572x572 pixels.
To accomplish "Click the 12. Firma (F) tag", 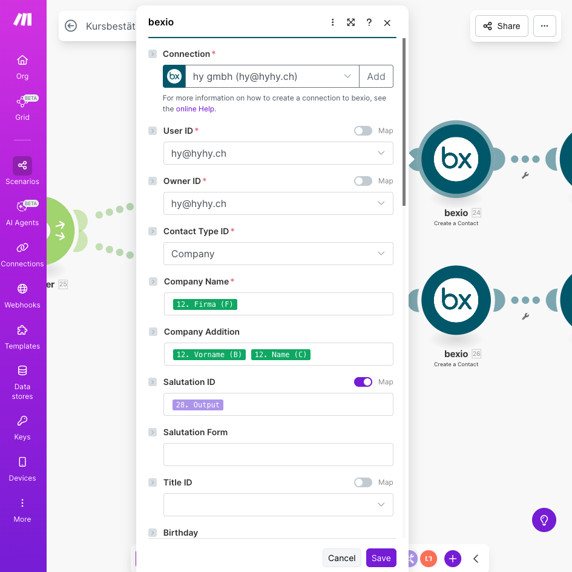I will coord(205,304).
